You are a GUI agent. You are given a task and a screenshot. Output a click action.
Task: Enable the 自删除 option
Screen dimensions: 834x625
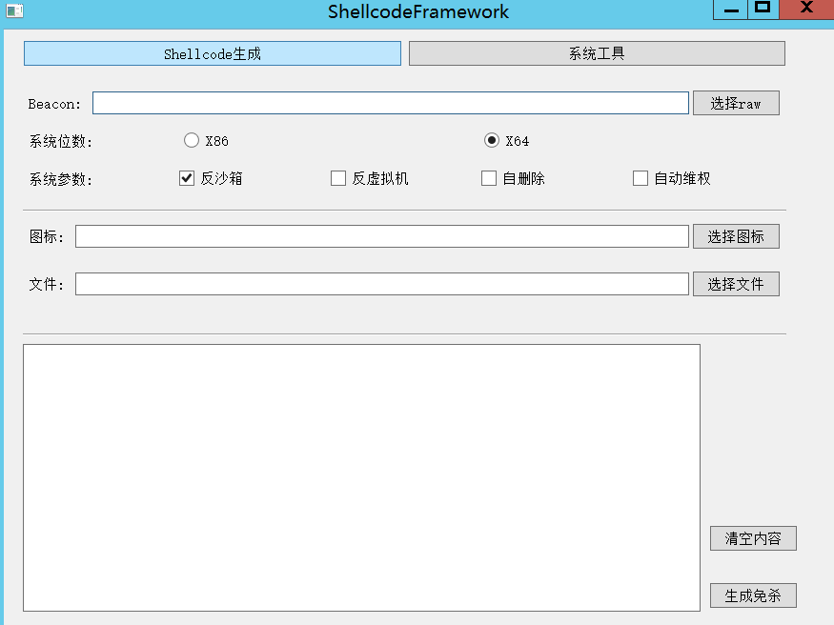(x=488, y=177)
